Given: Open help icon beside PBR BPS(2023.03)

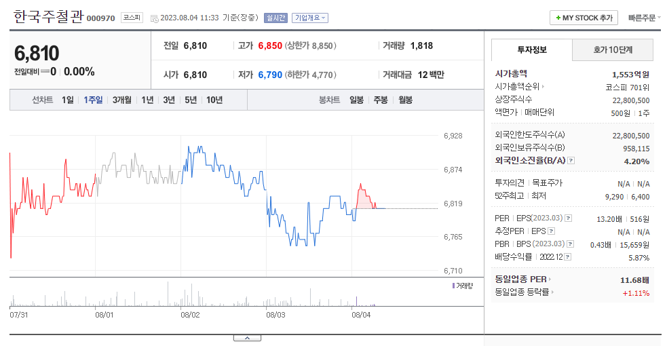Looking at the screenshot, I should [x=571, y=244].
